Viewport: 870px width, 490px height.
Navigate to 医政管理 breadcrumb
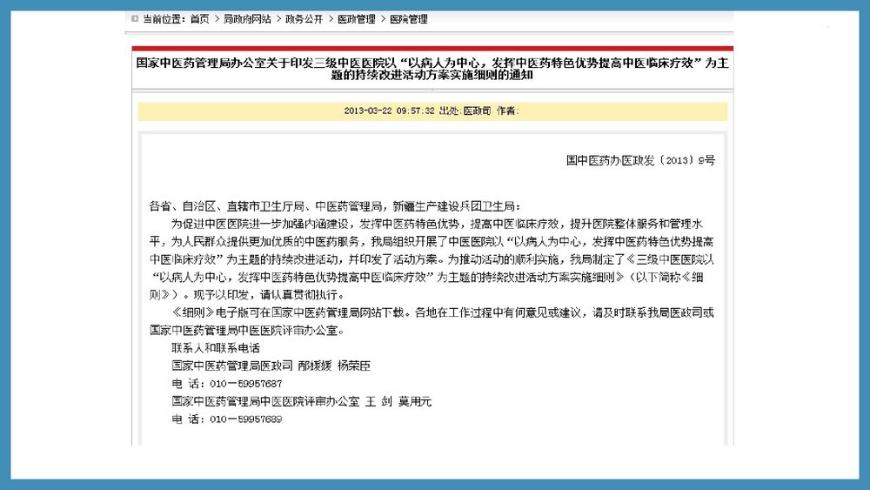(357, 19)
